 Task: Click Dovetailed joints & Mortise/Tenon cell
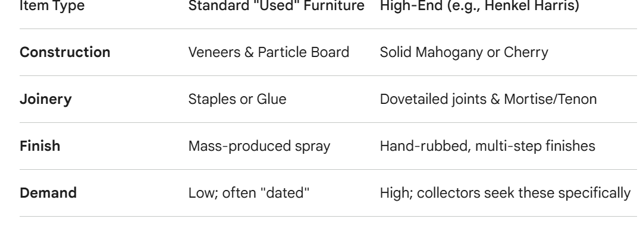[488, 99]
